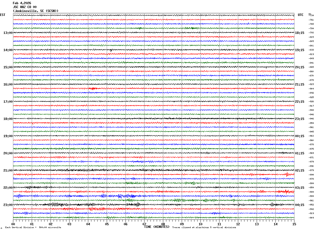Click the Traces clipped footer note
Image resolution: width=315 pixels, height=231 pixels.
point(204,228)
